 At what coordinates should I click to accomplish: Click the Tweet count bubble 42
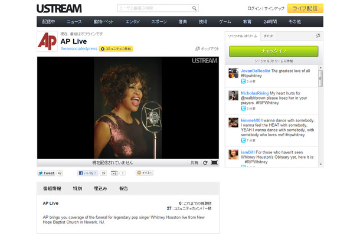[60, 173]
